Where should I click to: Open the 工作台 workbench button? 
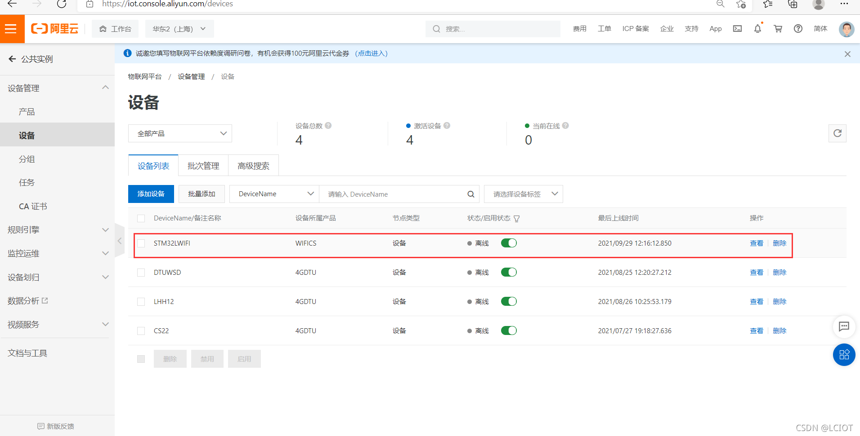coord(115,29)
